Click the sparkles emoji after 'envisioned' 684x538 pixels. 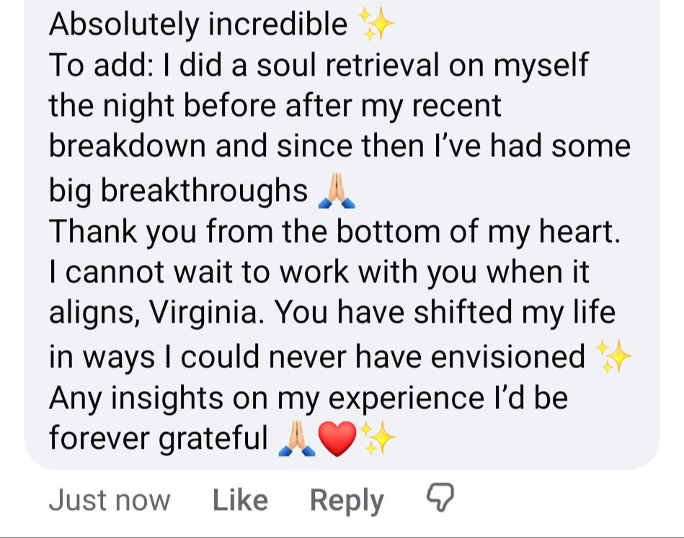tap(613, 357)
